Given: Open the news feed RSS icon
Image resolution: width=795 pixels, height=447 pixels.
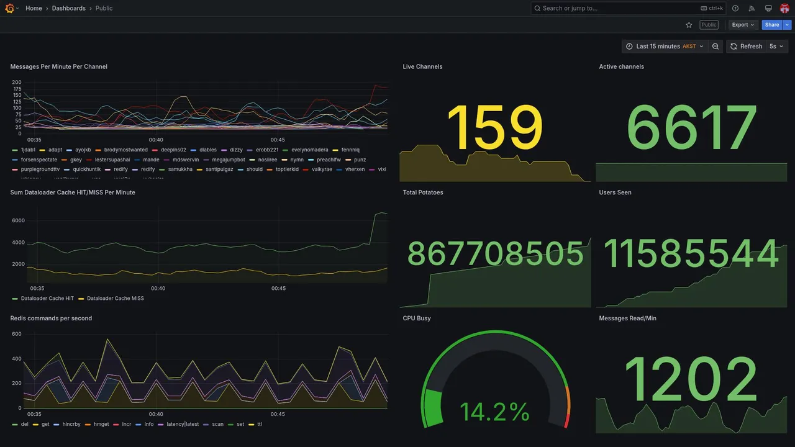Looking at the screenshot, I should pos(752,8).
